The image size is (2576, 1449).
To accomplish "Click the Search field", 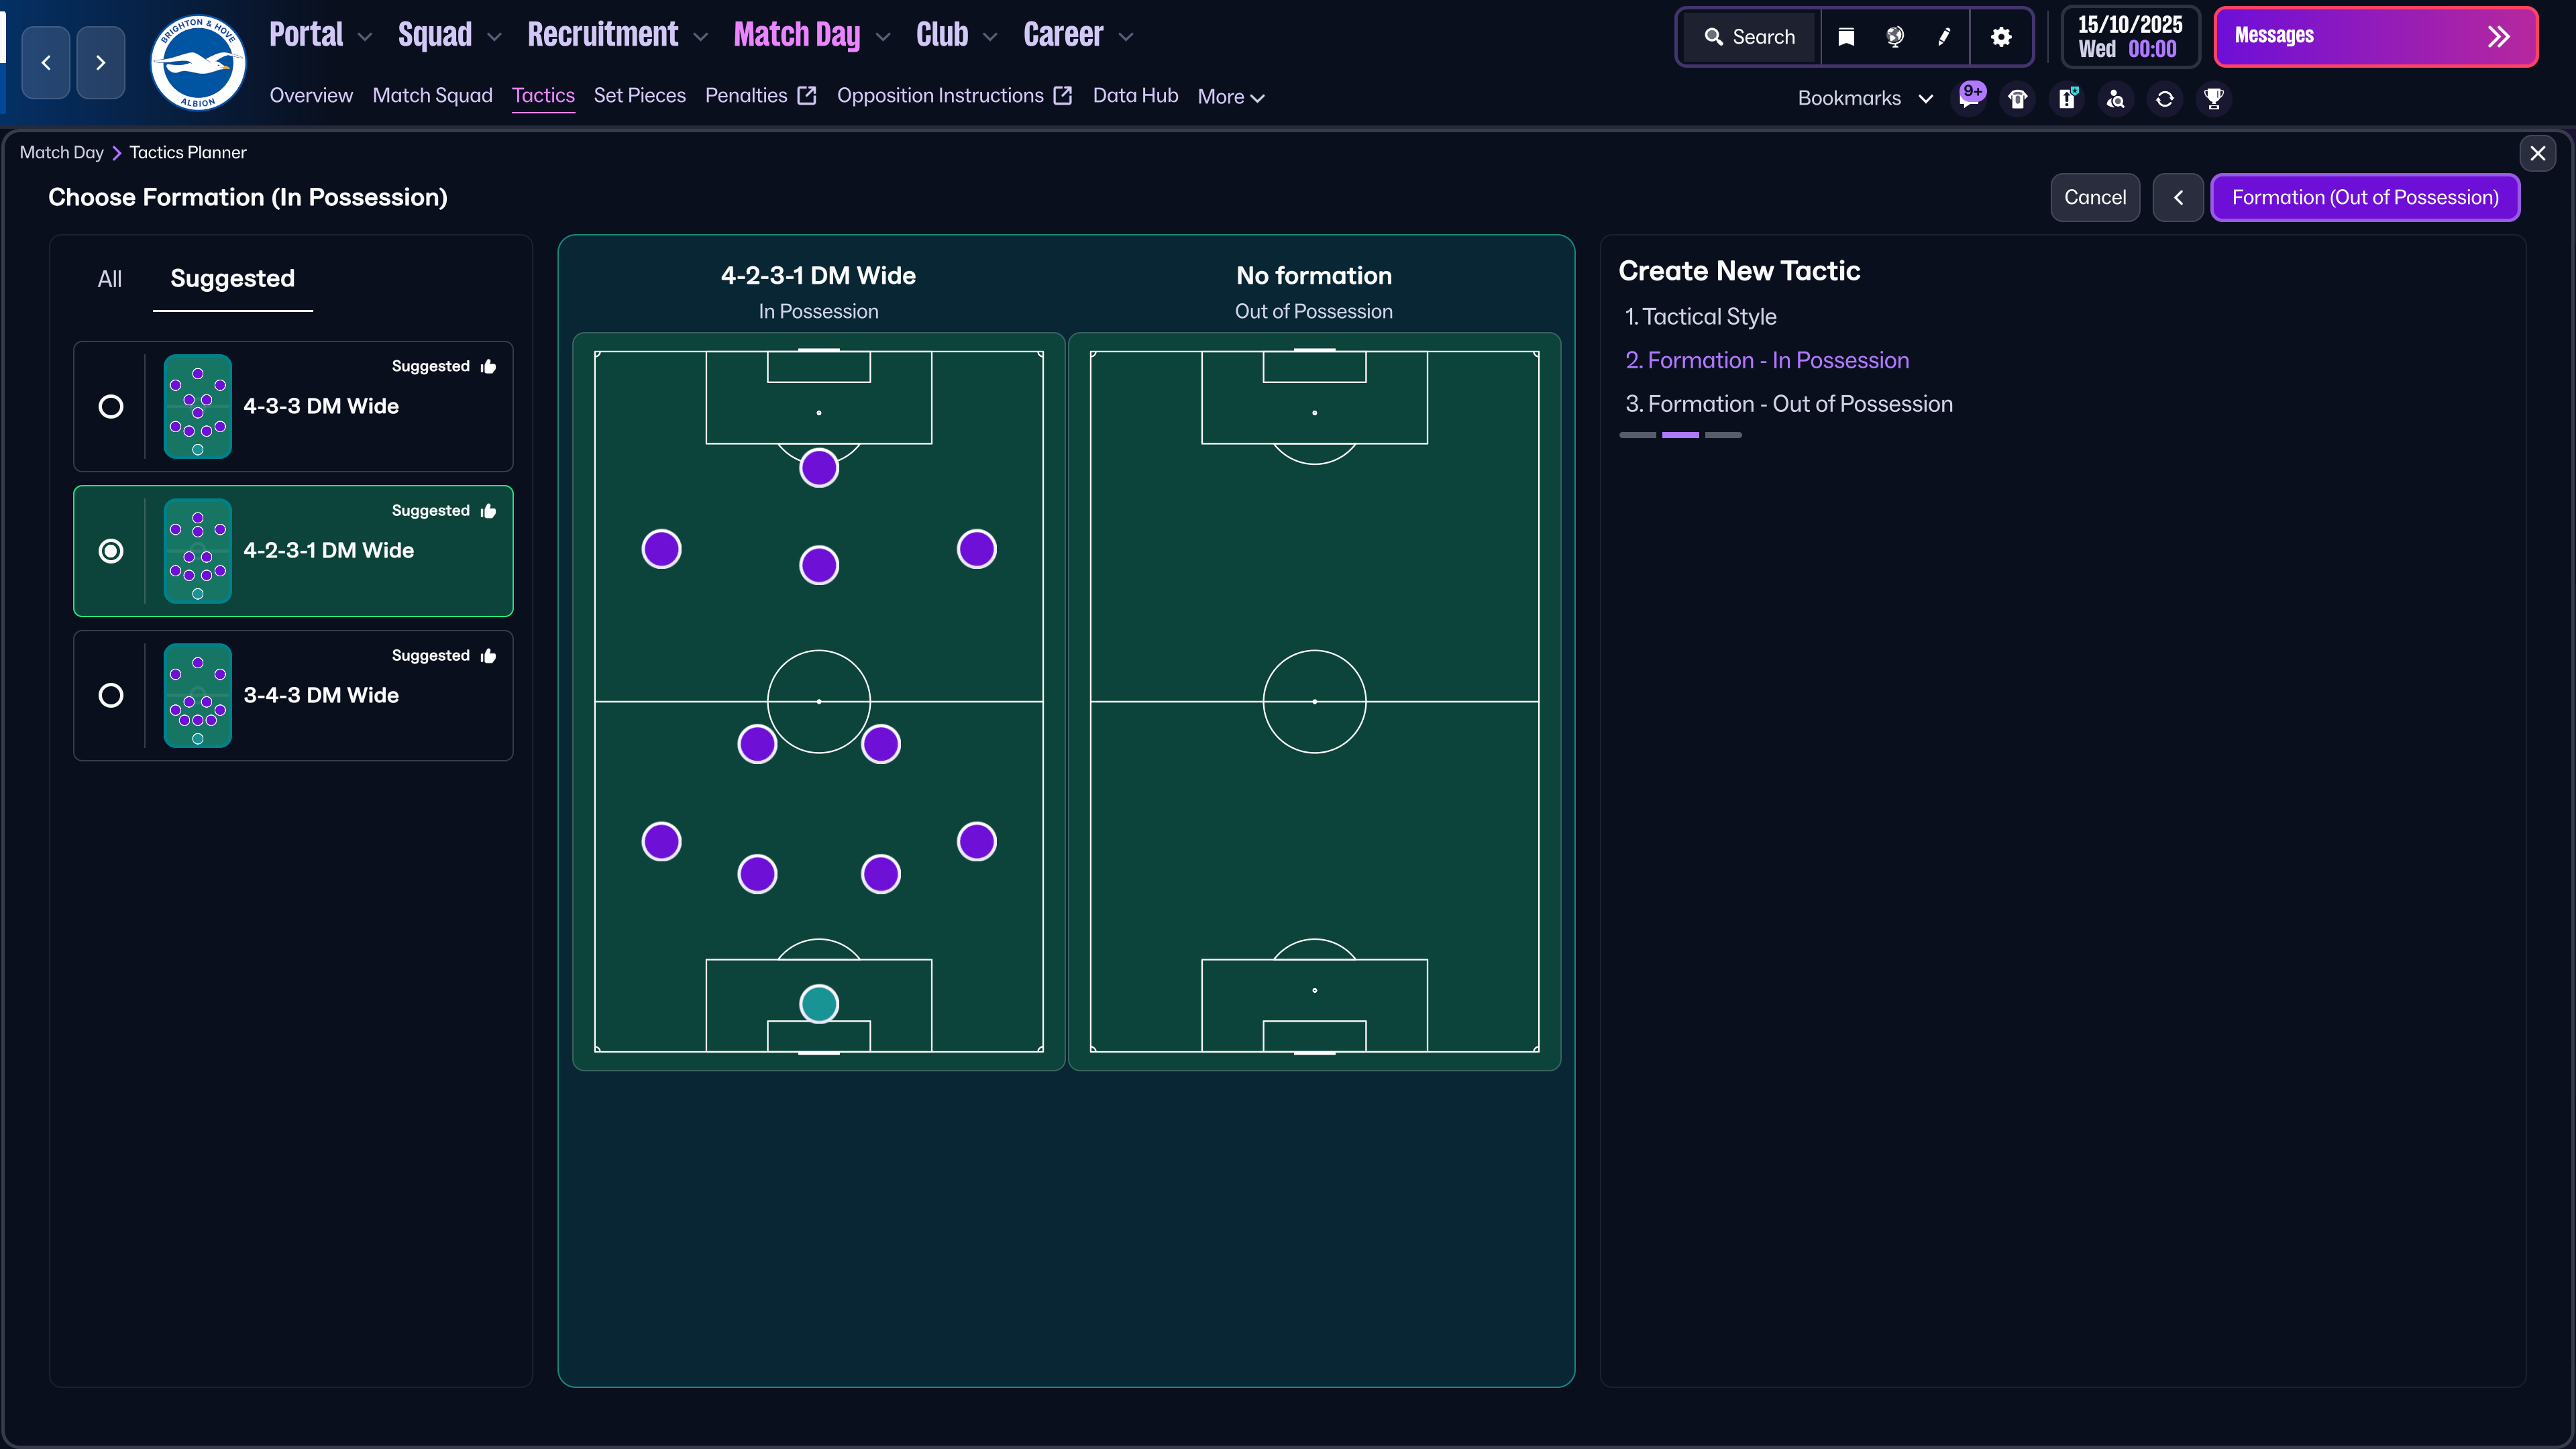I will (1751, 37).
